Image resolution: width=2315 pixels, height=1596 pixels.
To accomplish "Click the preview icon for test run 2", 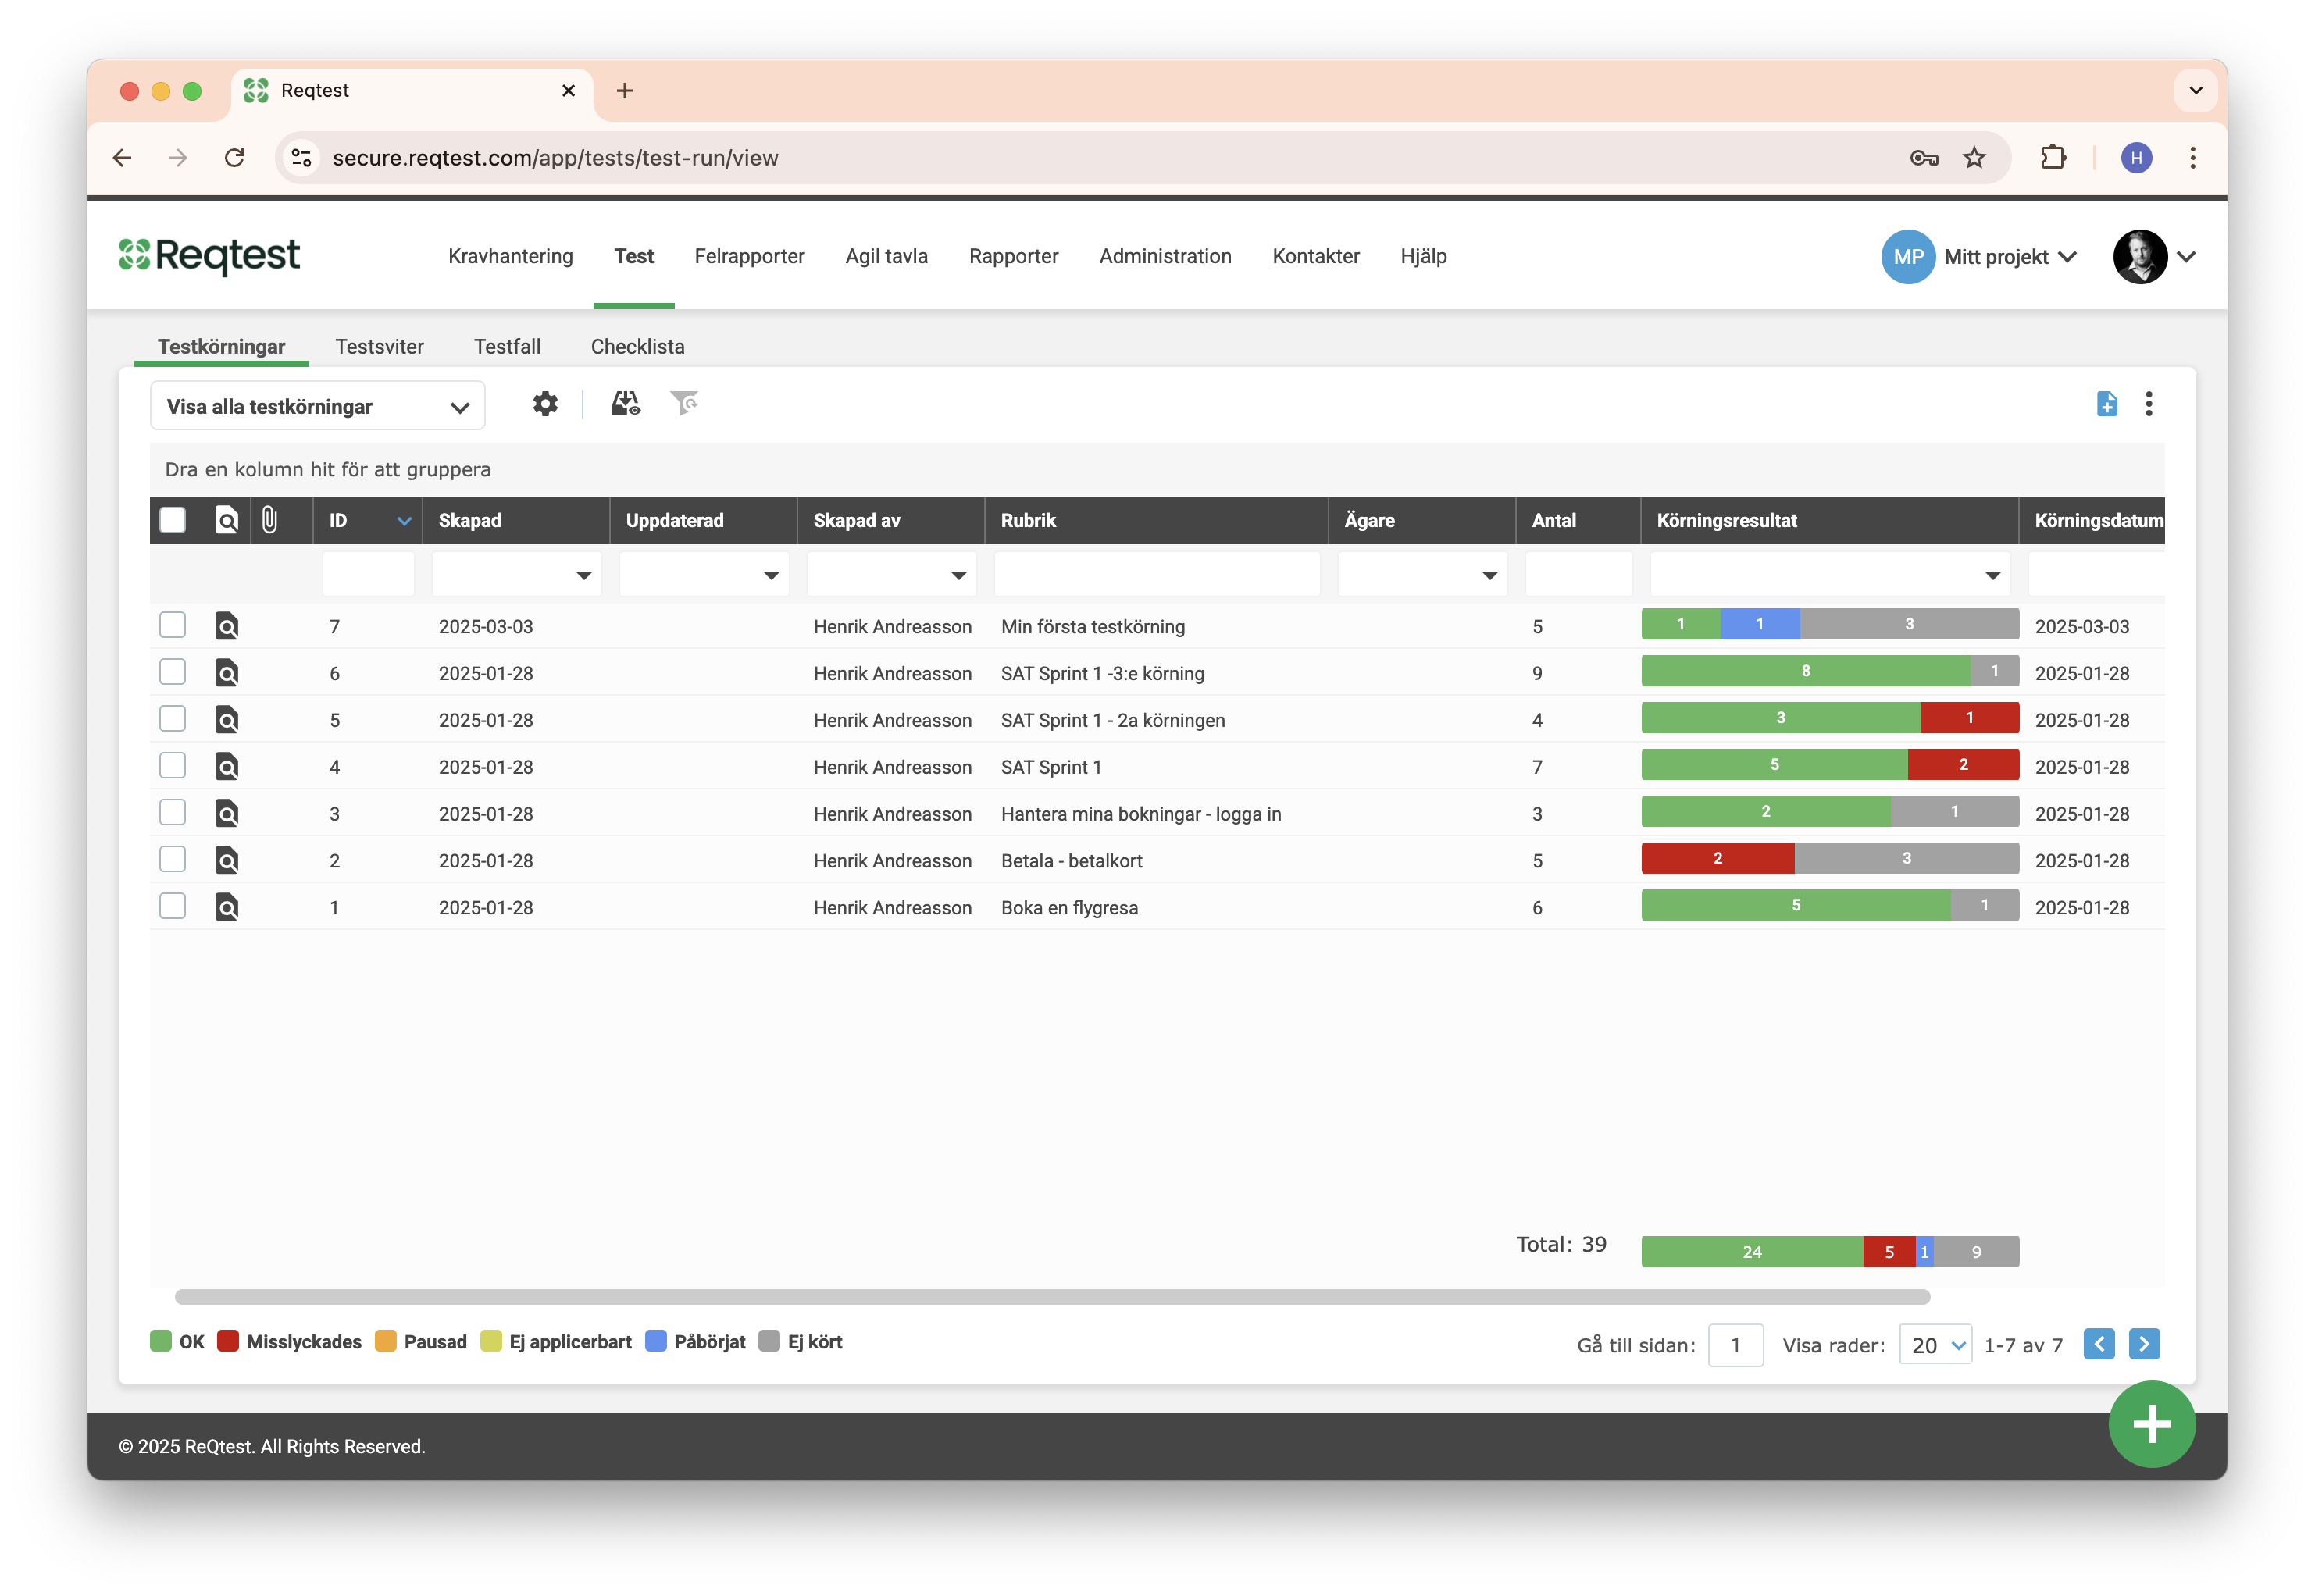I will point(227,862).
